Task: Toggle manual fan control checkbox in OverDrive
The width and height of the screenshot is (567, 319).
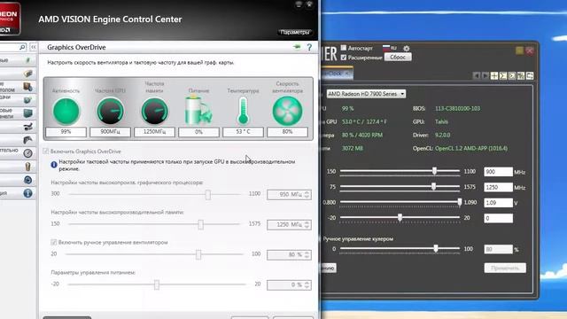Action: click(53, 242)
